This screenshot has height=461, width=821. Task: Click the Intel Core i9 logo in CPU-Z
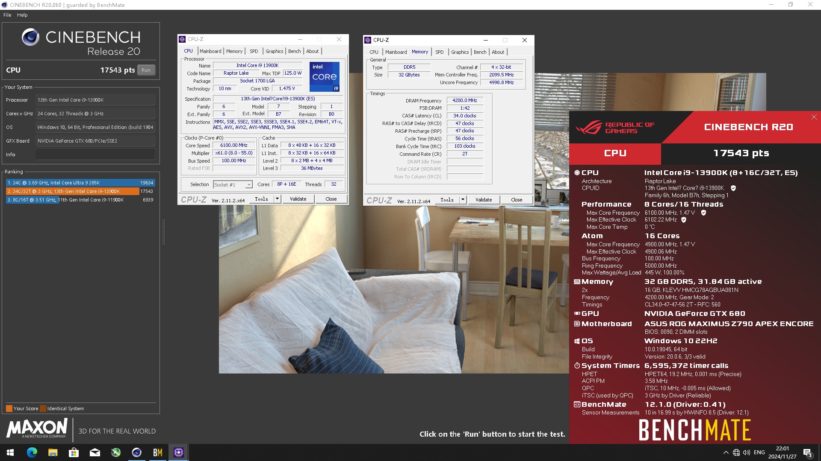pyautogui.click(x=324, y=77)
